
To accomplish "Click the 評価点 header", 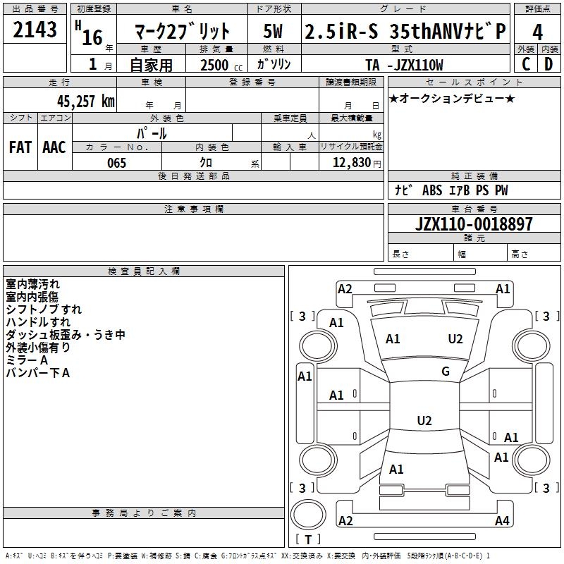I will pyautogui.click(x=537, y=9).
